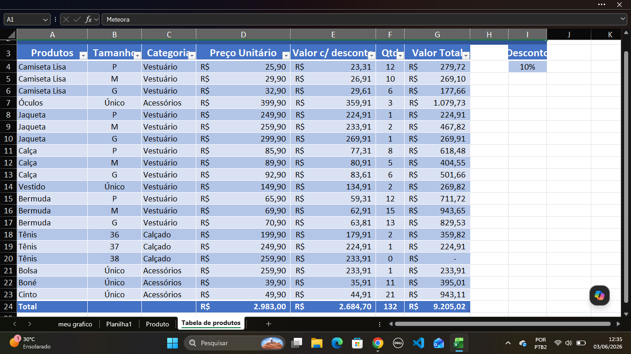Select the Óculos product cell
631x354 pixels.
pyautogui.click(x=52, y=103)
